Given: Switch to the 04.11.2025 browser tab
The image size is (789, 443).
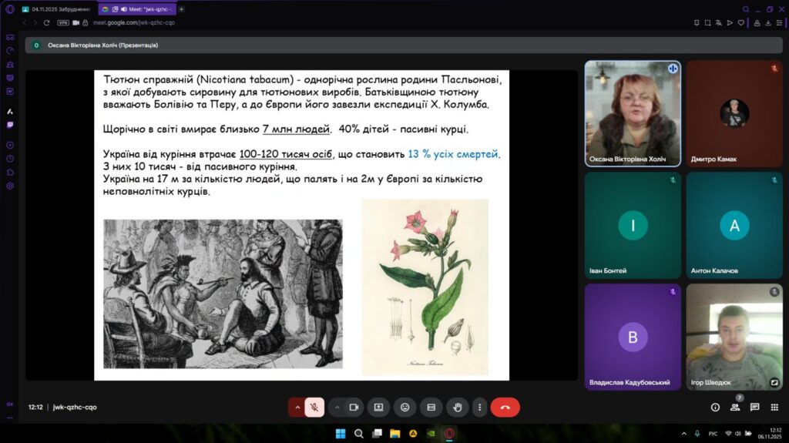Looking at the screenshot, I should pyautogui.click(x=56, y=9).
